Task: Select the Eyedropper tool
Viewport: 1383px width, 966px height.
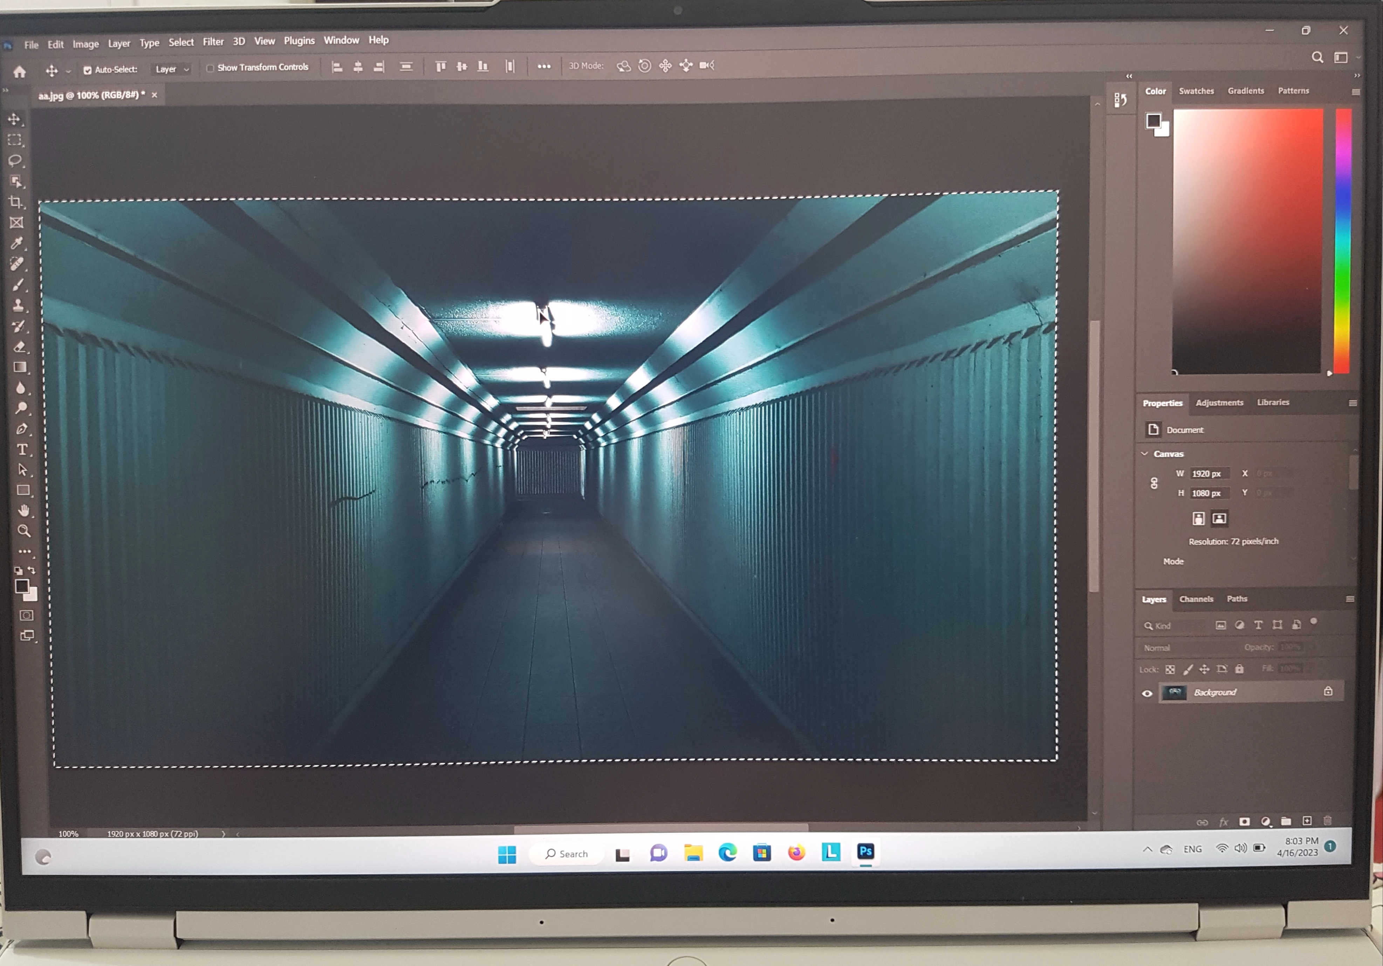Action: point(17,243)
